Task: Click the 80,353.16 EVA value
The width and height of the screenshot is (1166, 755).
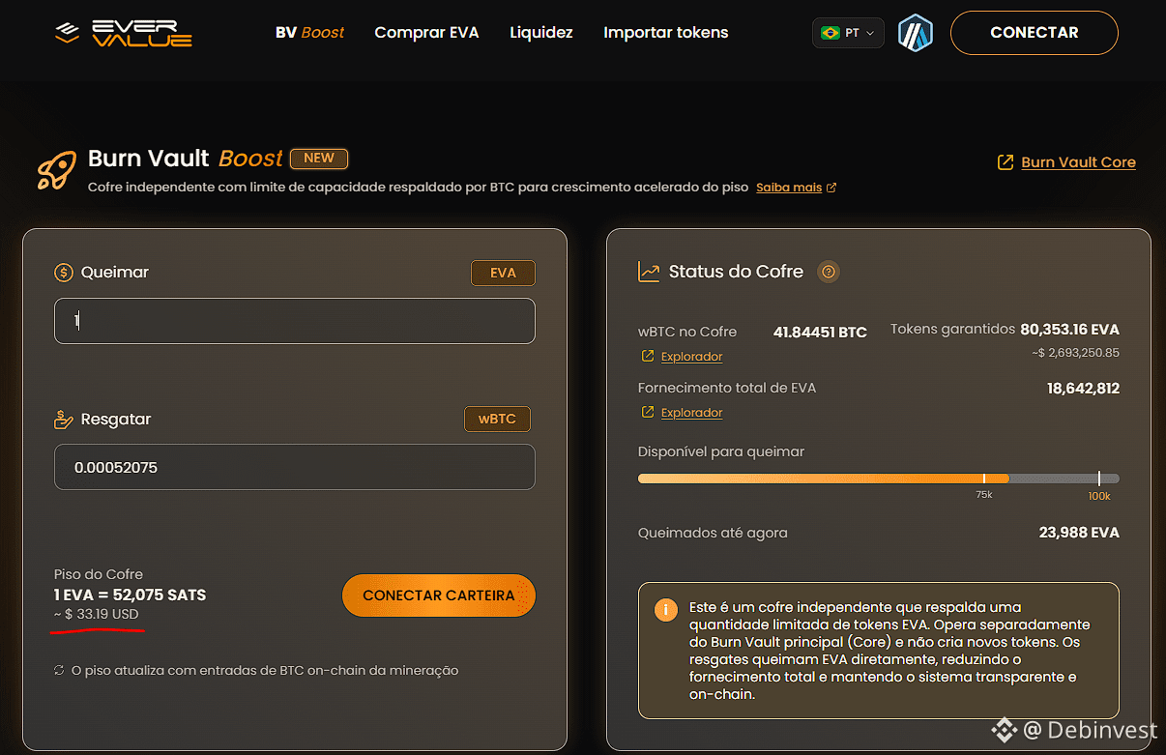Action: click(x=1069, y=330)
